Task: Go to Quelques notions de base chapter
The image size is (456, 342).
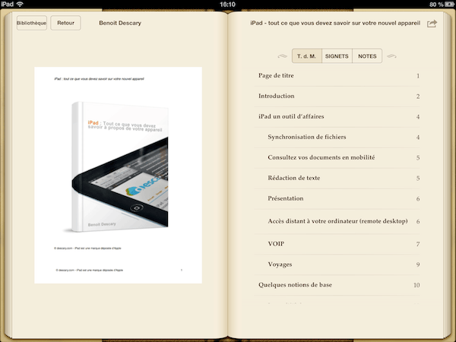Action: 295,285
